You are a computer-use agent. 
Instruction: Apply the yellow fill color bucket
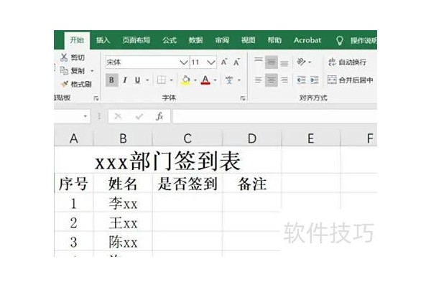coord(186,80)
